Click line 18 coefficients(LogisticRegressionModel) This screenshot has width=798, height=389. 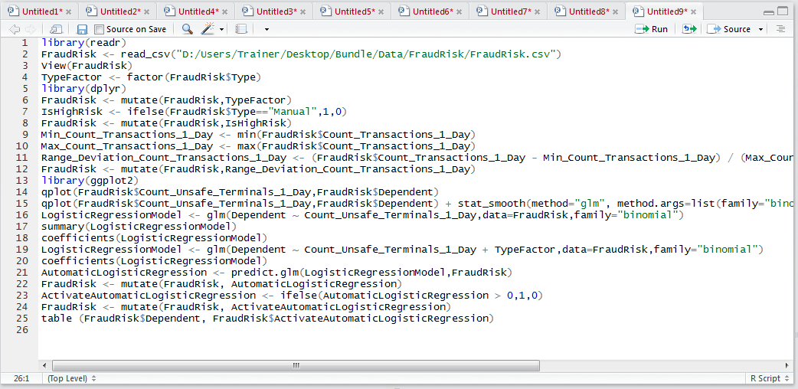[154, 238]
